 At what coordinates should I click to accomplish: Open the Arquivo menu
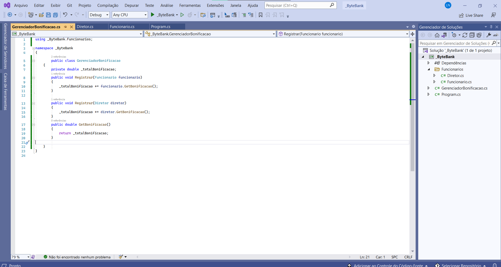coord(21,5)
